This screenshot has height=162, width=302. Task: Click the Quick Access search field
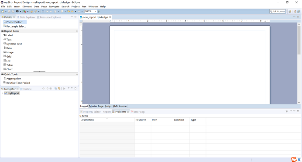point(278,11)
